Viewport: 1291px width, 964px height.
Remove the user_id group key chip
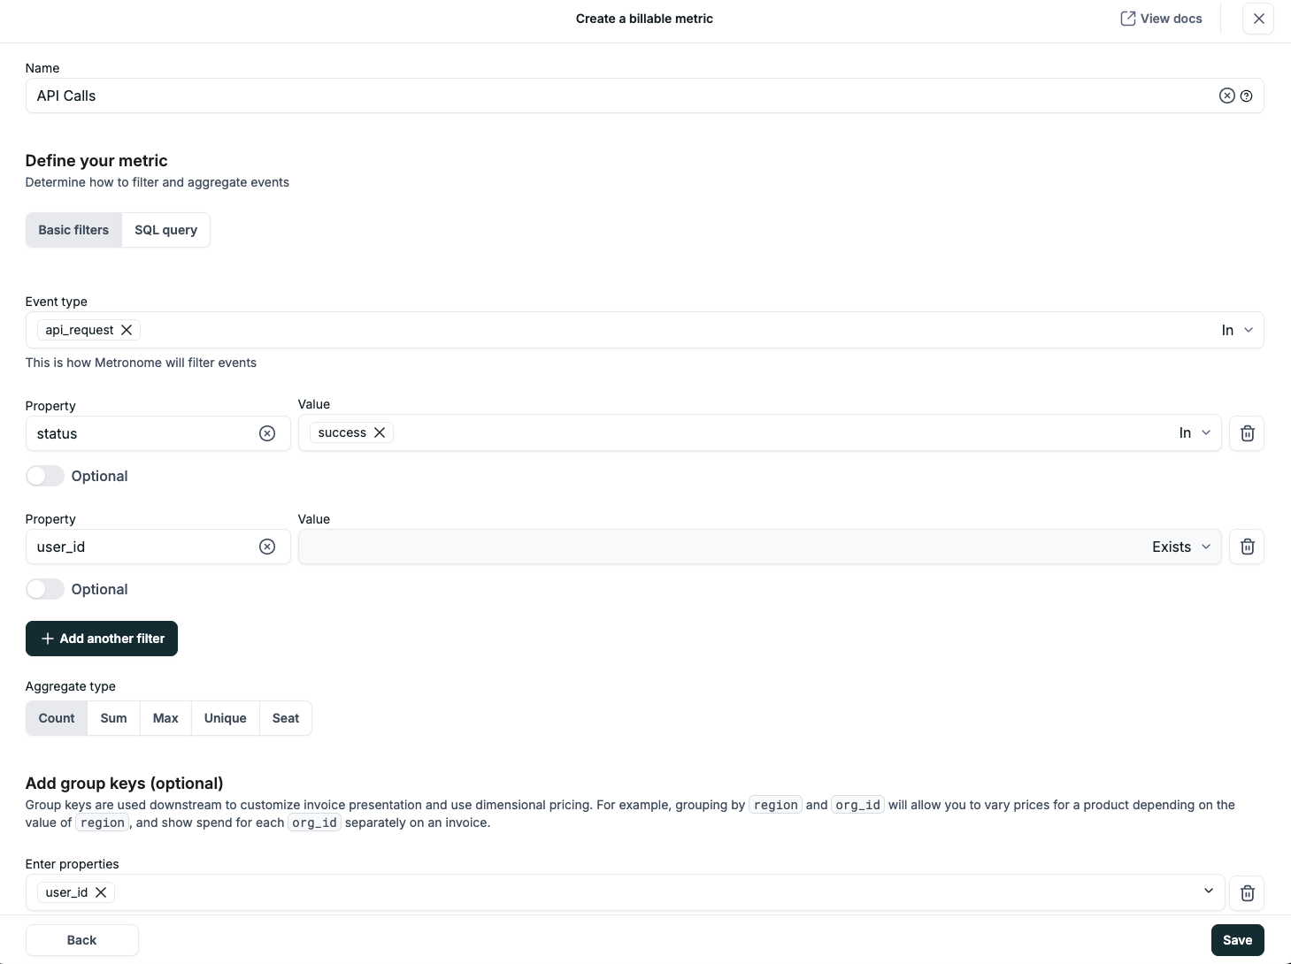coord(101,892)
